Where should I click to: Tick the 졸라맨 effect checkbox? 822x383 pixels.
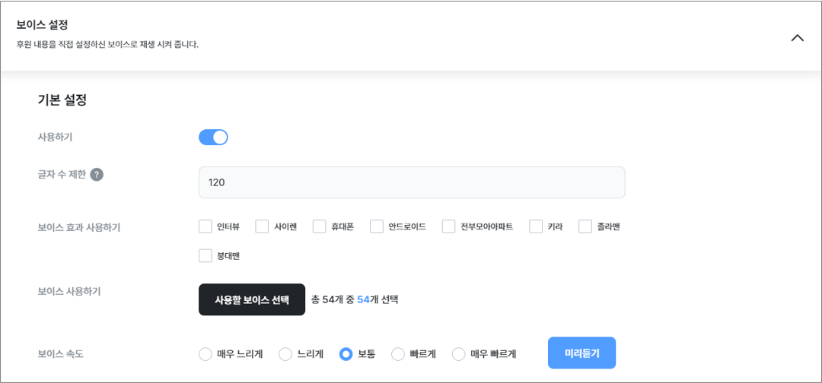tap(585, 226)
